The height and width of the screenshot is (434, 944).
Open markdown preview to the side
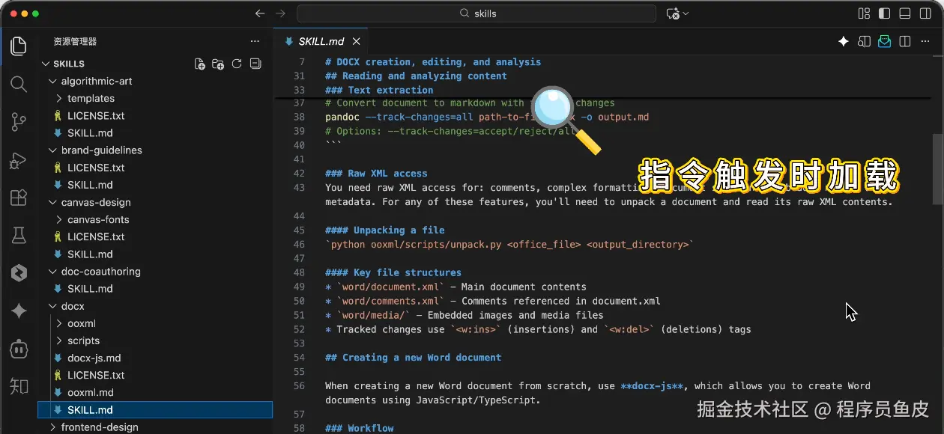click(865, 42)
